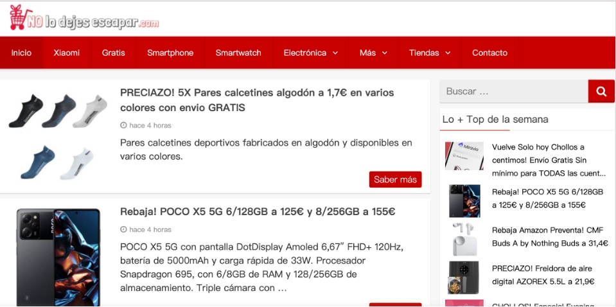Focus the Buscar search field

coord(514,91)
